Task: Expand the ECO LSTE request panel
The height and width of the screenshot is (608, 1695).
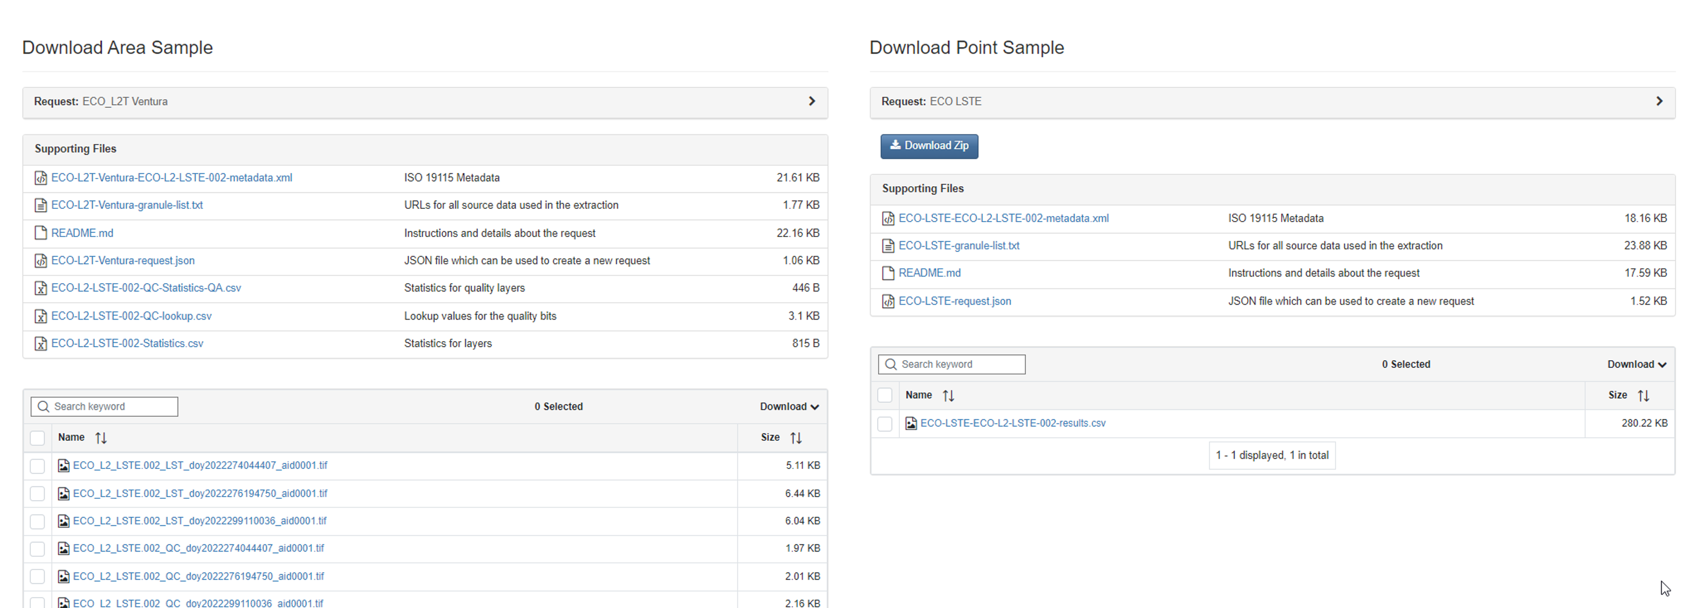Action: click(1273, 102)
